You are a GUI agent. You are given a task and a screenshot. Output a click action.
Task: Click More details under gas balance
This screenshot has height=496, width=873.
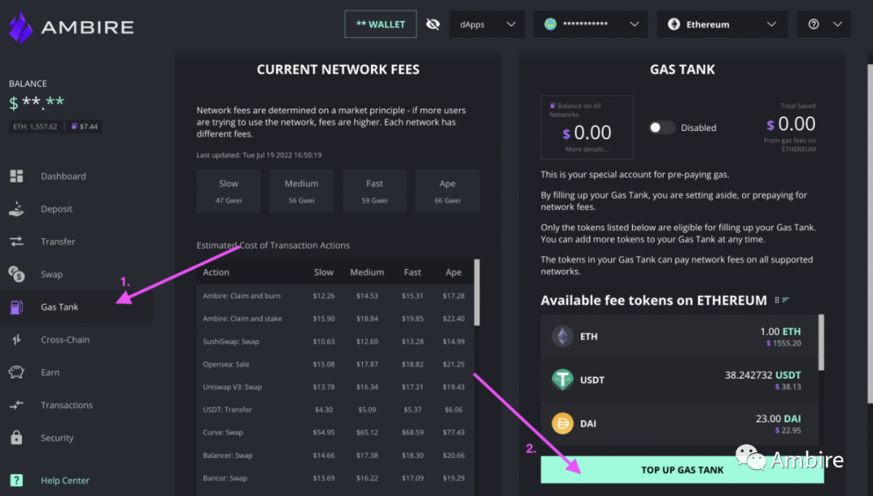point(587,149)
